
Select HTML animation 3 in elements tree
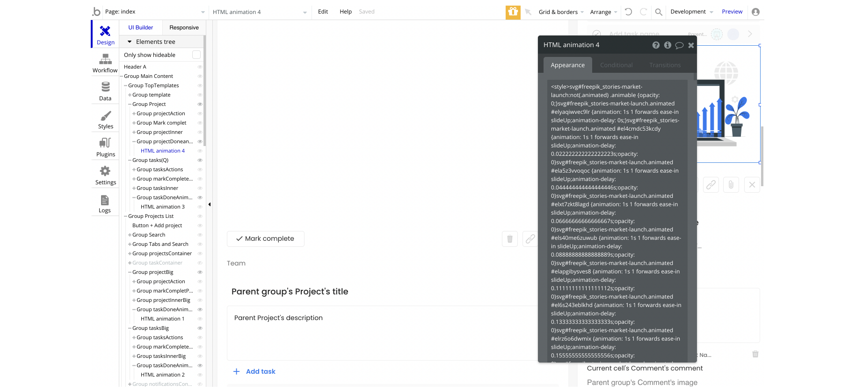(x=162, y=207)
